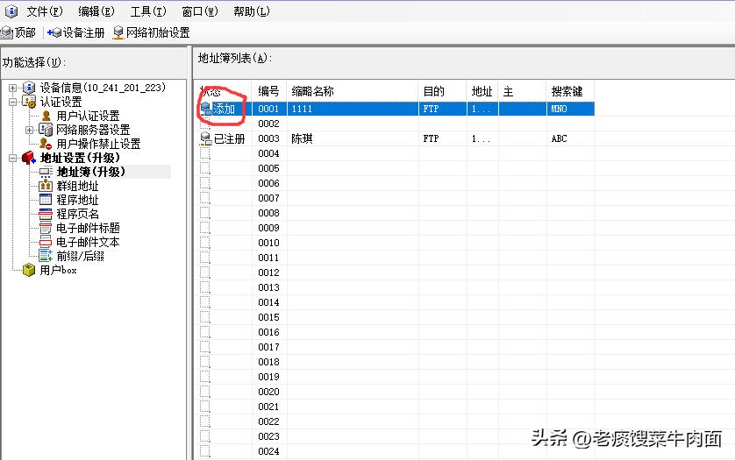The width and height of the screenshot is (735, 460).
Task: Click the name cell 1111
Action: point(302,109)
